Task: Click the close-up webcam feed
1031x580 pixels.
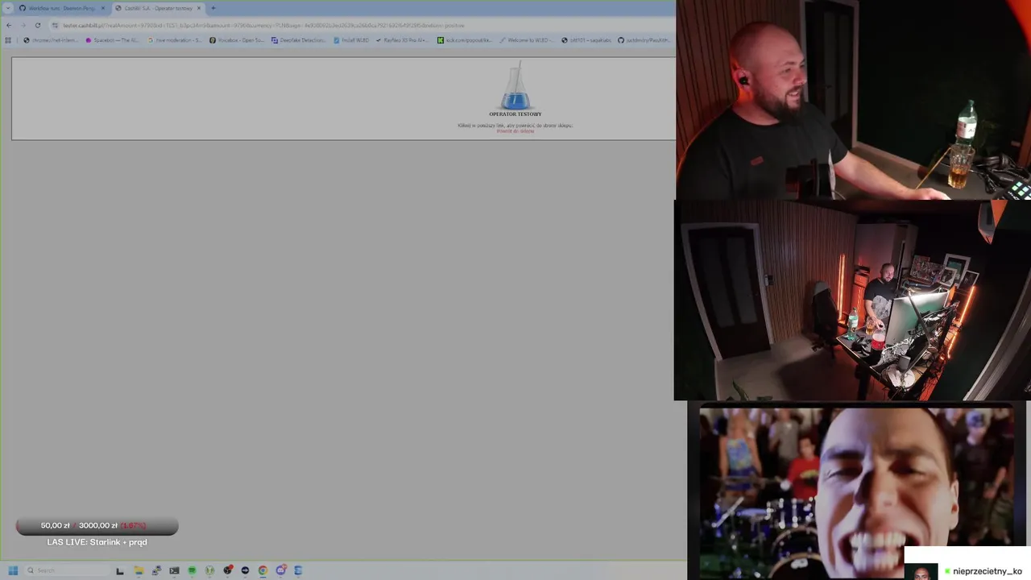Action: (x=854, y=100)
